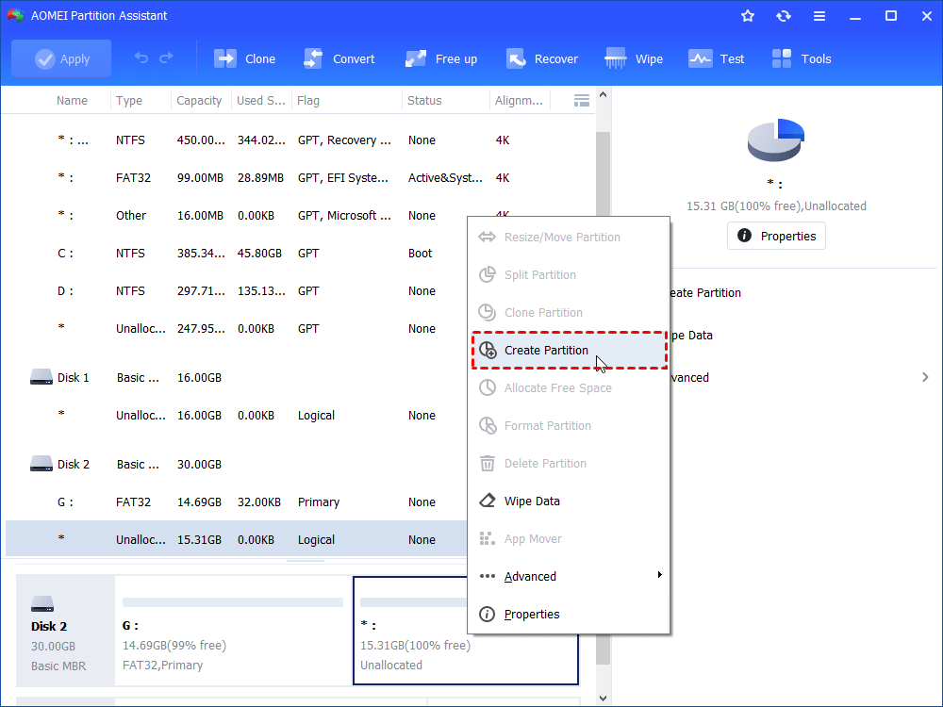Select the Disk 1 row

237,378
